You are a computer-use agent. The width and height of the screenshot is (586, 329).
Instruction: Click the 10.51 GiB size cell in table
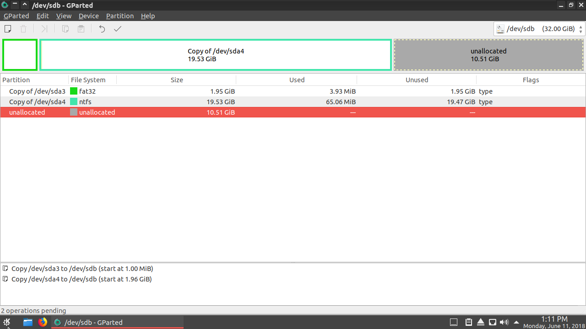click(x=221, y=112)
